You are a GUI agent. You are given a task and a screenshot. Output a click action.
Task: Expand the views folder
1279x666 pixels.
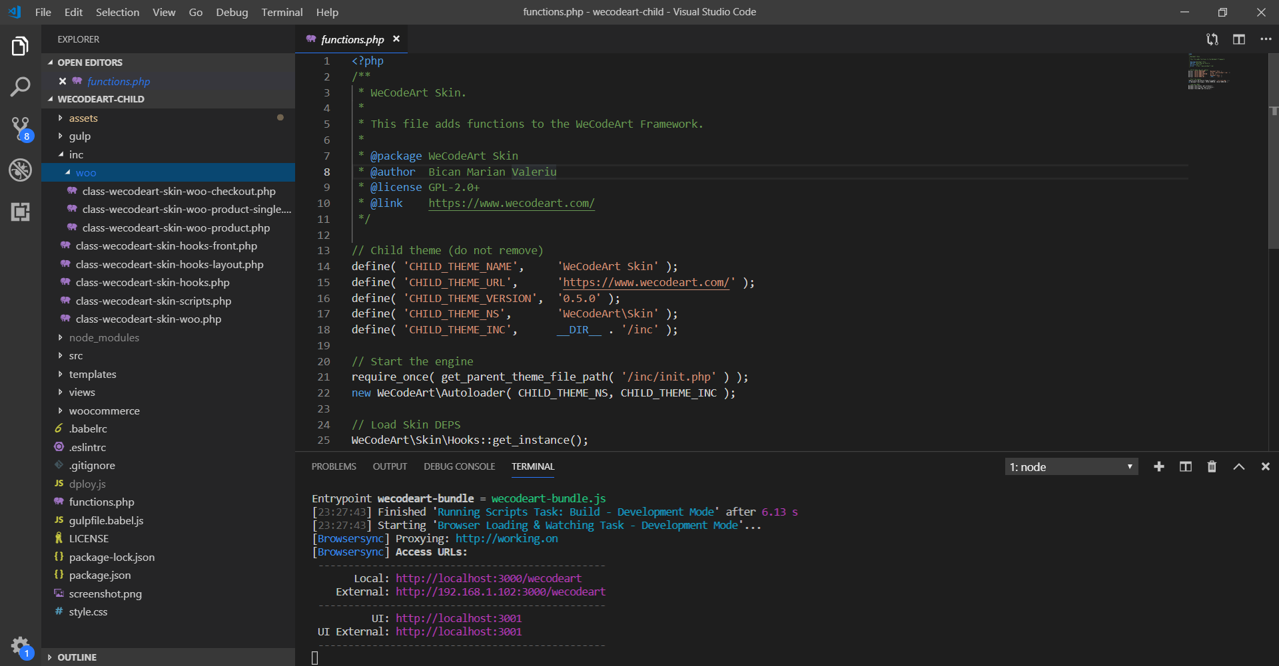(168, 392)
